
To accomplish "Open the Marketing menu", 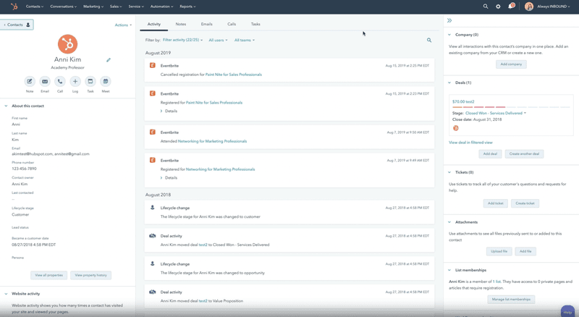I will tap(93, 7).
